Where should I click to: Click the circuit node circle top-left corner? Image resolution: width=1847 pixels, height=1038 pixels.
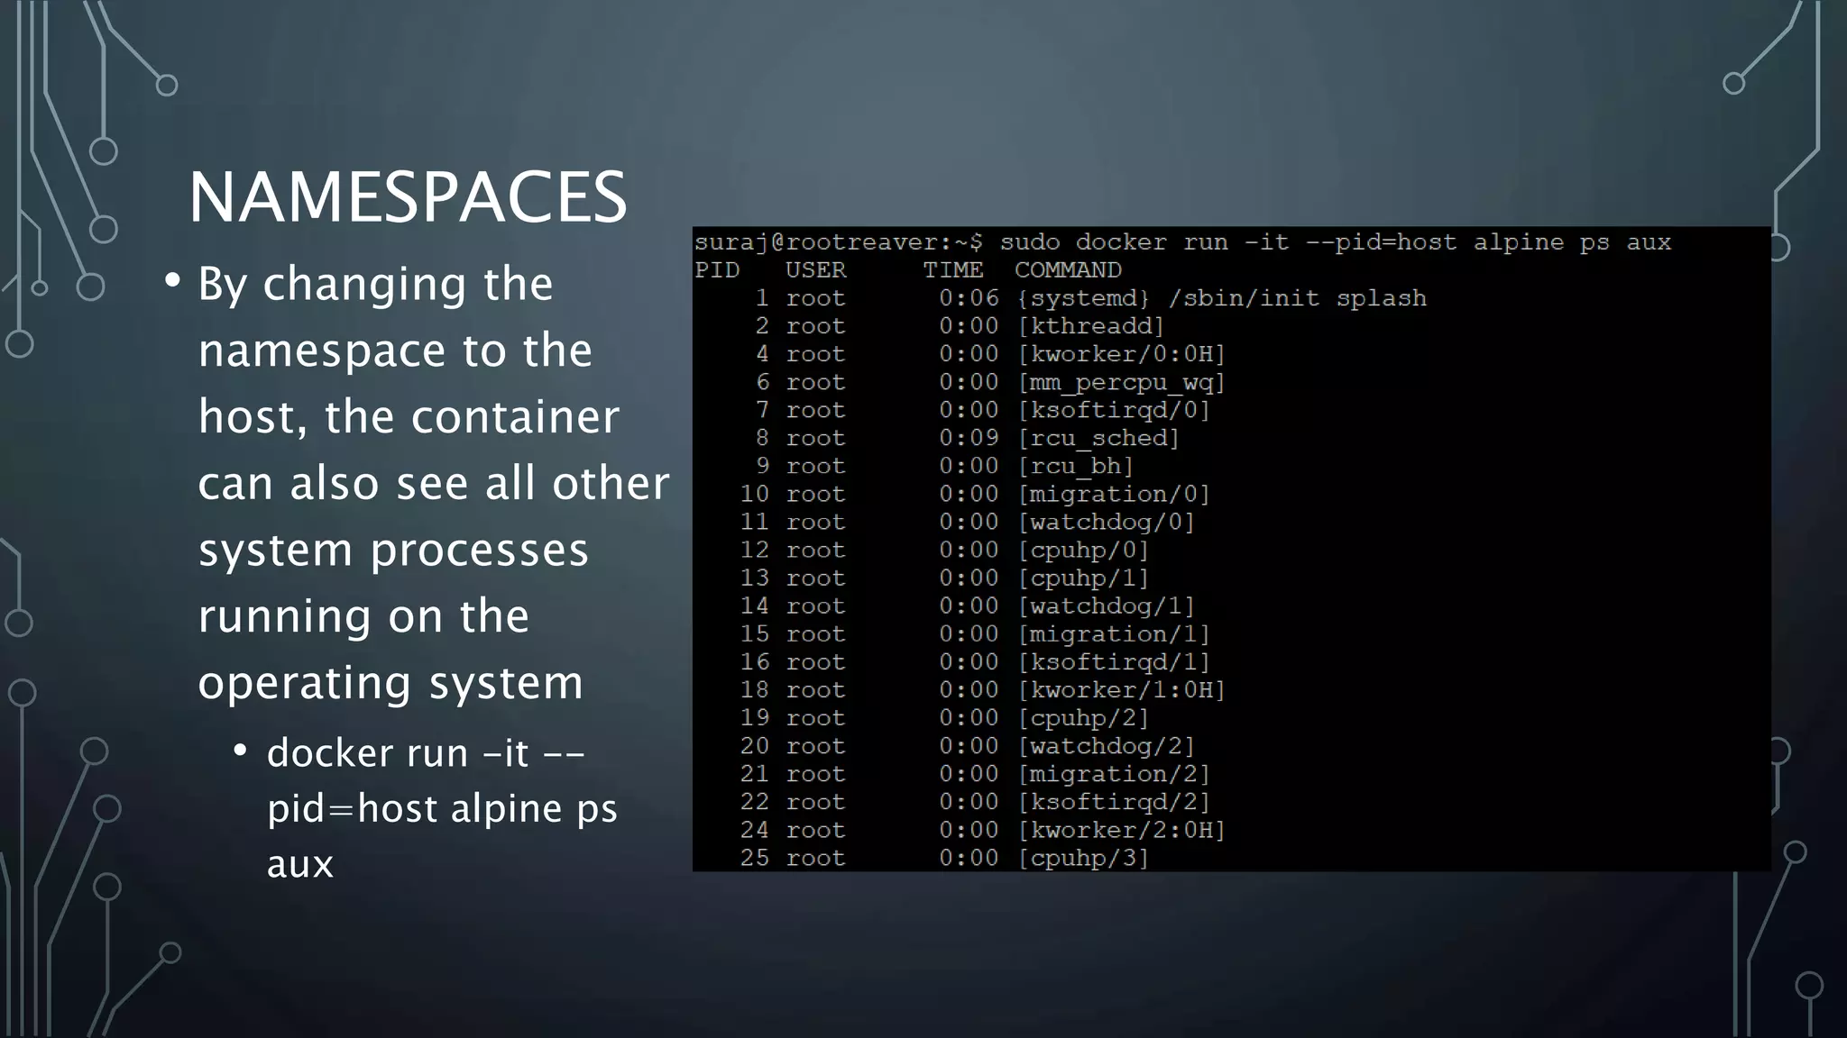click(x=167, y=86)
